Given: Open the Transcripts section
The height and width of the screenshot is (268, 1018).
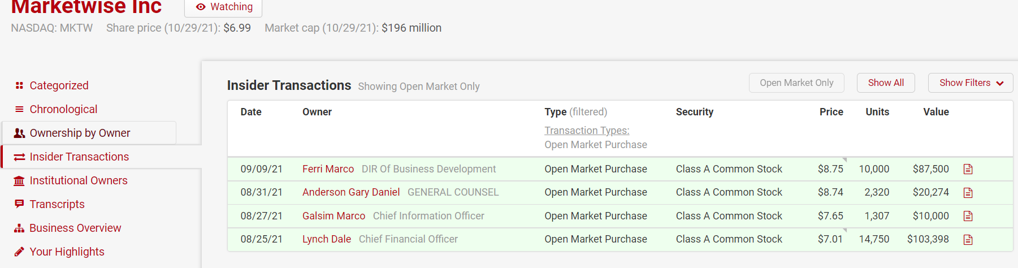Looking at the screenshot, I should click(x=57, y=204).
